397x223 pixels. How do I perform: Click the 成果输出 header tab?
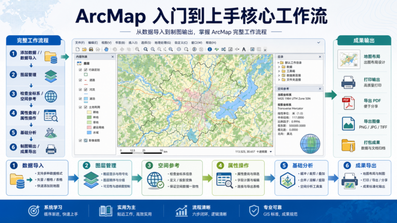tap(364, 40)
